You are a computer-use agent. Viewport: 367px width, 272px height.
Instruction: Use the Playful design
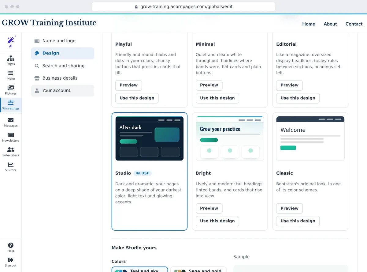click(x=137, y=98)
